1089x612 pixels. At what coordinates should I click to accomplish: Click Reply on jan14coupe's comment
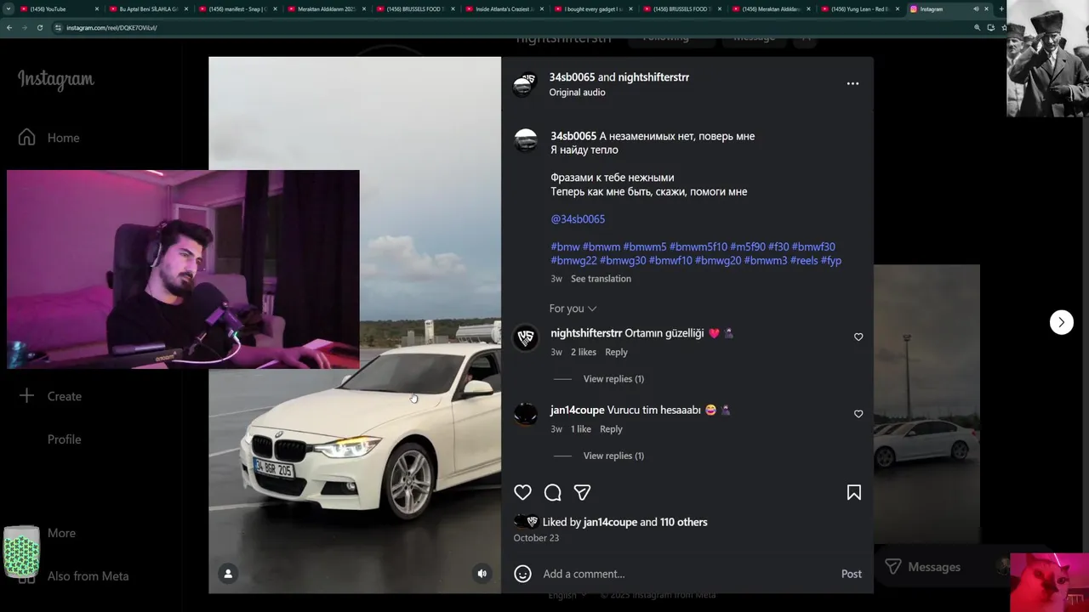611,429
